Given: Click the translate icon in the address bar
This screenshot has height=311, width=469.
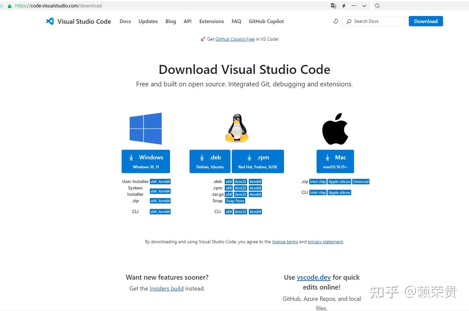Looking at the screenshot, I should pyautogui.click(x=333, y=6).
